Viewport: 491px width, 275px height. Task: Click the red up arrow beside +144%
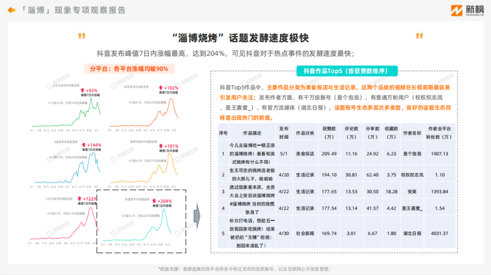click(84, 145)
